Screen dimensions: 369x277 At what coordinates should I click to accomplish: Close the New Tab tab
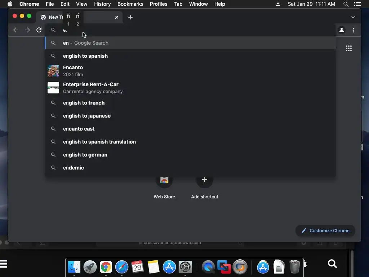tap(117, 17)
